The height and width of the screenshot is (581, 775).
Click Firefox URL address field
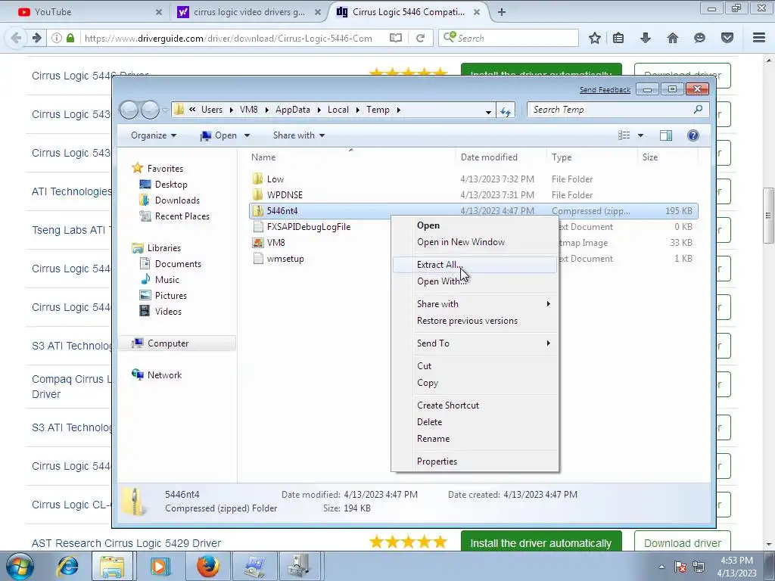(227, 38)
